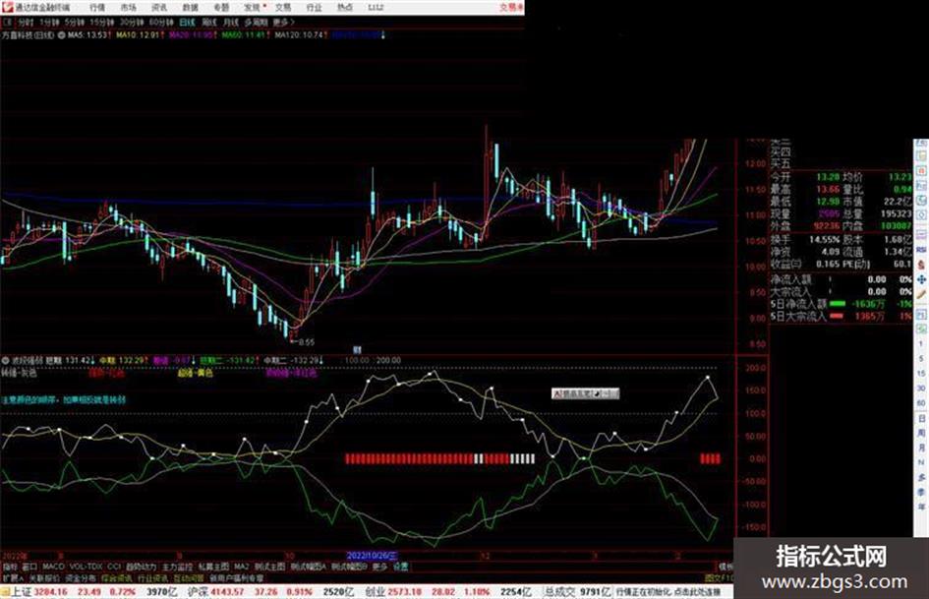The width and height of the screenshot is (929, 599).
Task: Click the 行情正在初始化 reconnect message
Action: 668,592
